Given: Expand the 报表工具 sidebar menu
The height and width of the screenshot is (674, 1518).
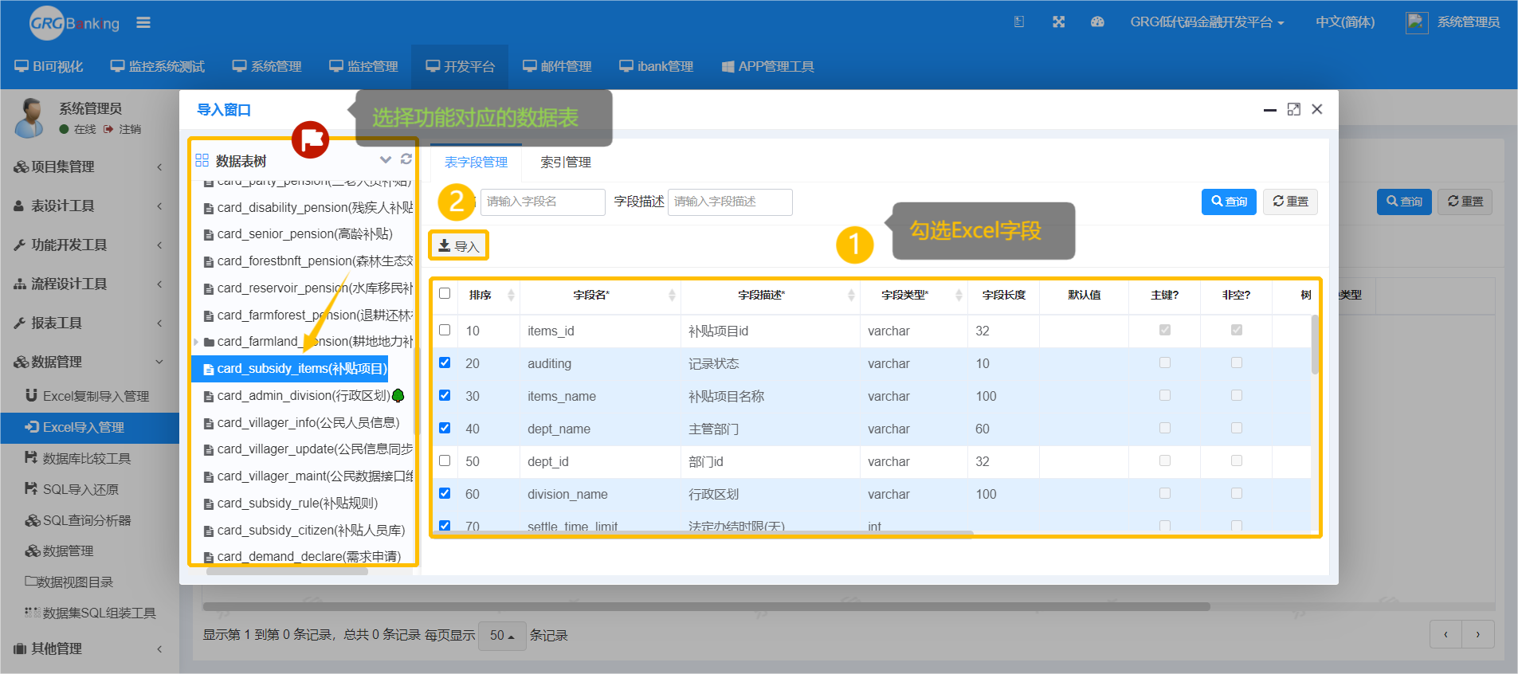Looking at the screenshot, I should click(x=89, y=323).
